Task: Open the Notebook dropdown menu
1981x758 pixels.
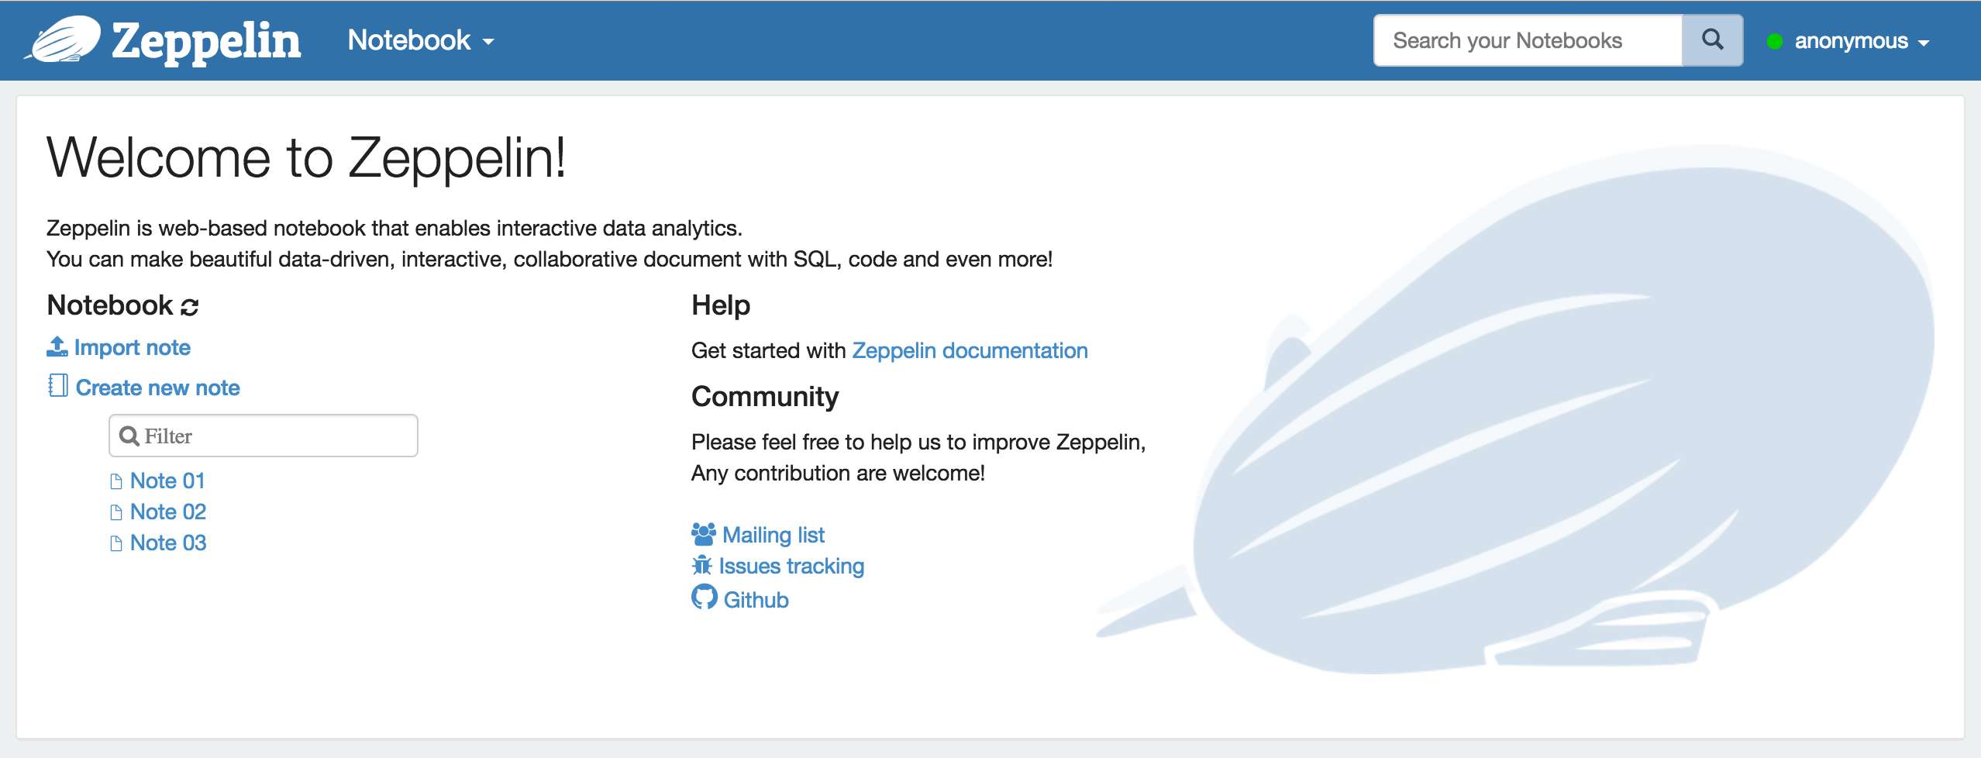Action: 421,40
